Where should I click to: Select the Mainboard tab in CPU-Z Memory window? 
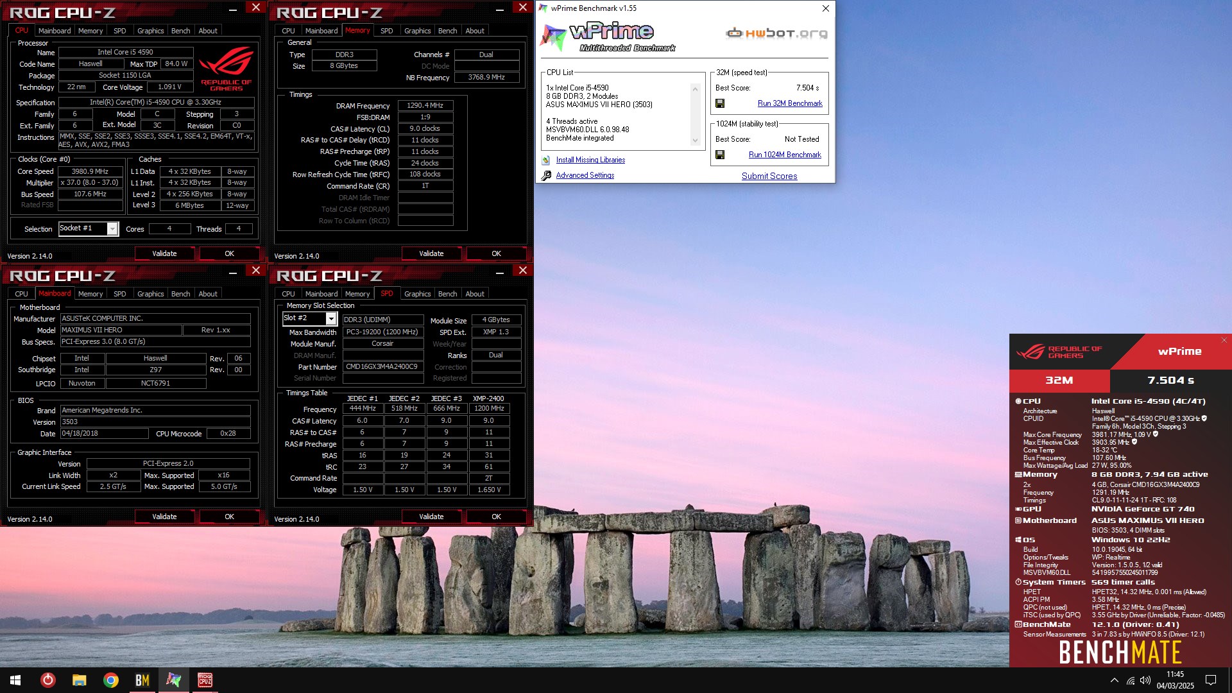[321, 31]
